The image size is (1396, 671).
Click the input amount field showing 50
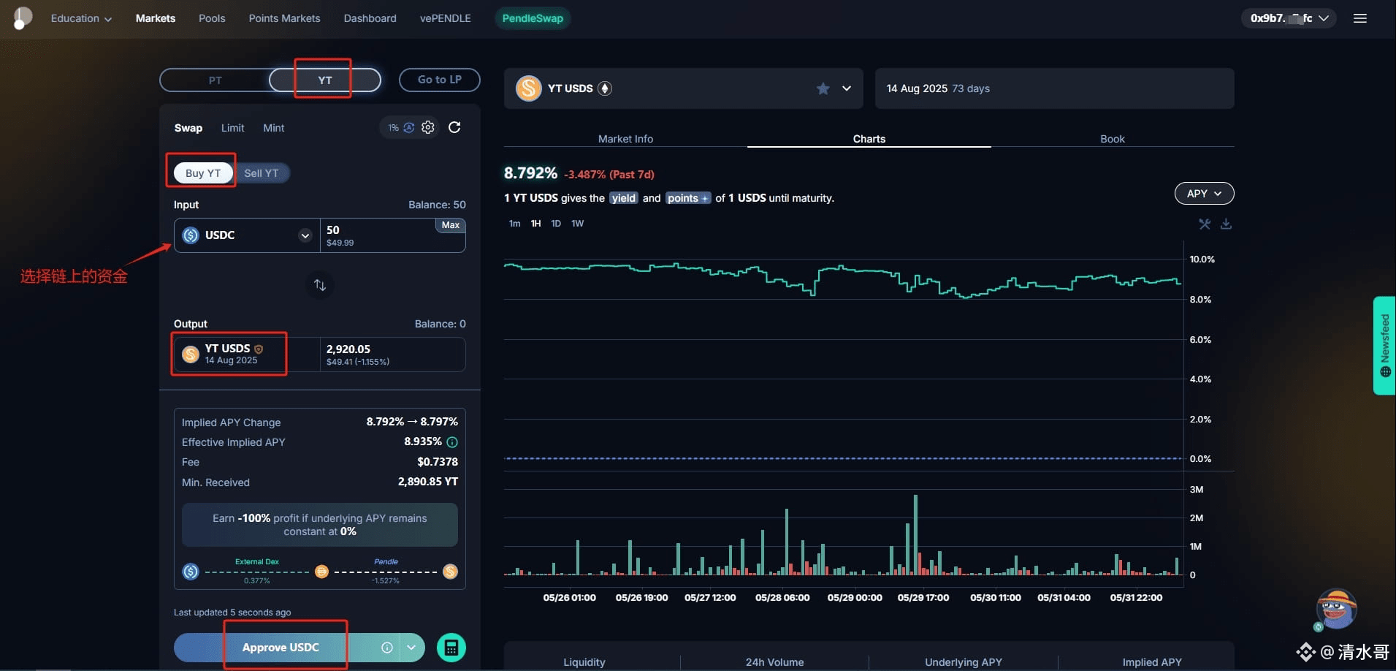[x=392, y=235]
